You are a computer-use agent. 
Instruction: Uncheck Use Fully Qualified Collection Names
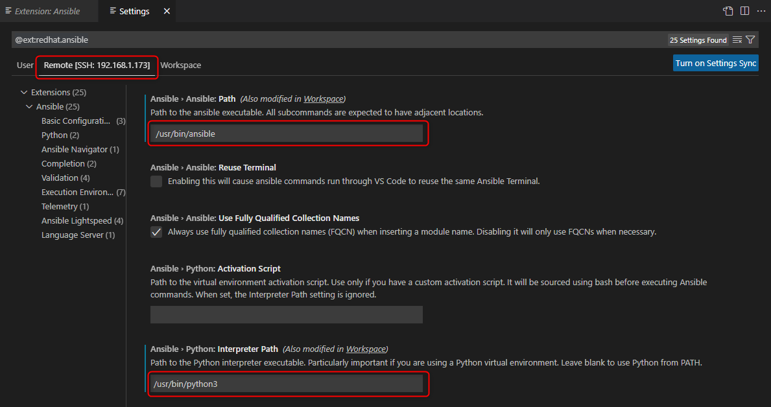tap(156, 232)
